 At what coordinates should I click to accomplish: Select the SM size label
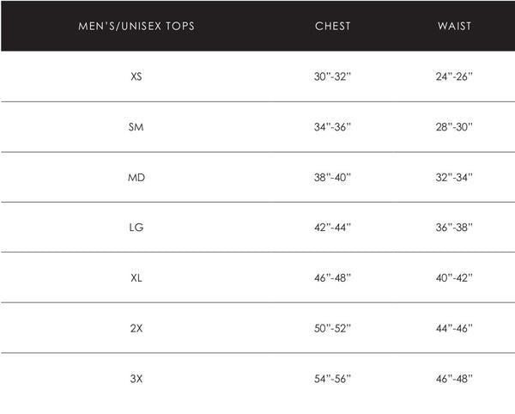pos(136,127)
